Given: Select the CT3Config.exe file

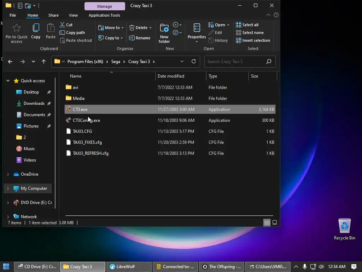Looking at the screenshot, I should coord(170,120).
